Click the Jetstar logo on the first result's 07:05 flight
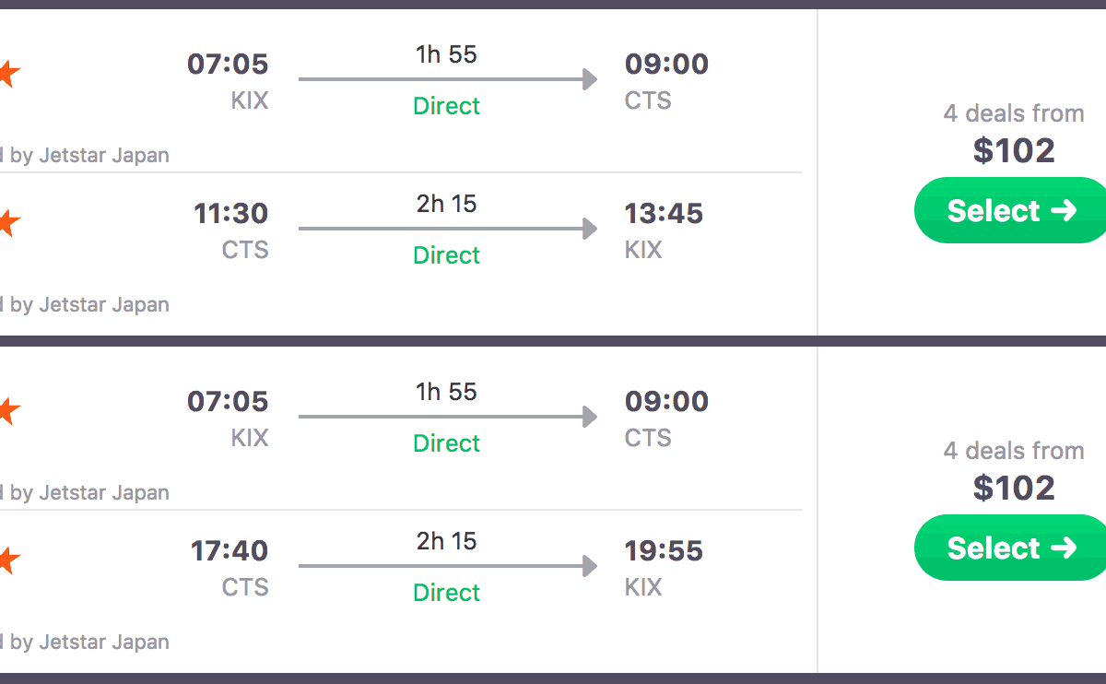 click(7, 74)
